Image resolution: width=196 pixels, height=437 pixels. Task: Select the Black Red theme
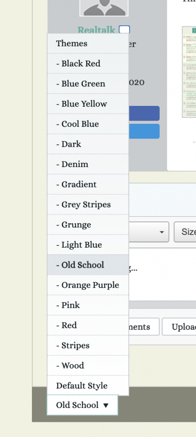[88, 64]
